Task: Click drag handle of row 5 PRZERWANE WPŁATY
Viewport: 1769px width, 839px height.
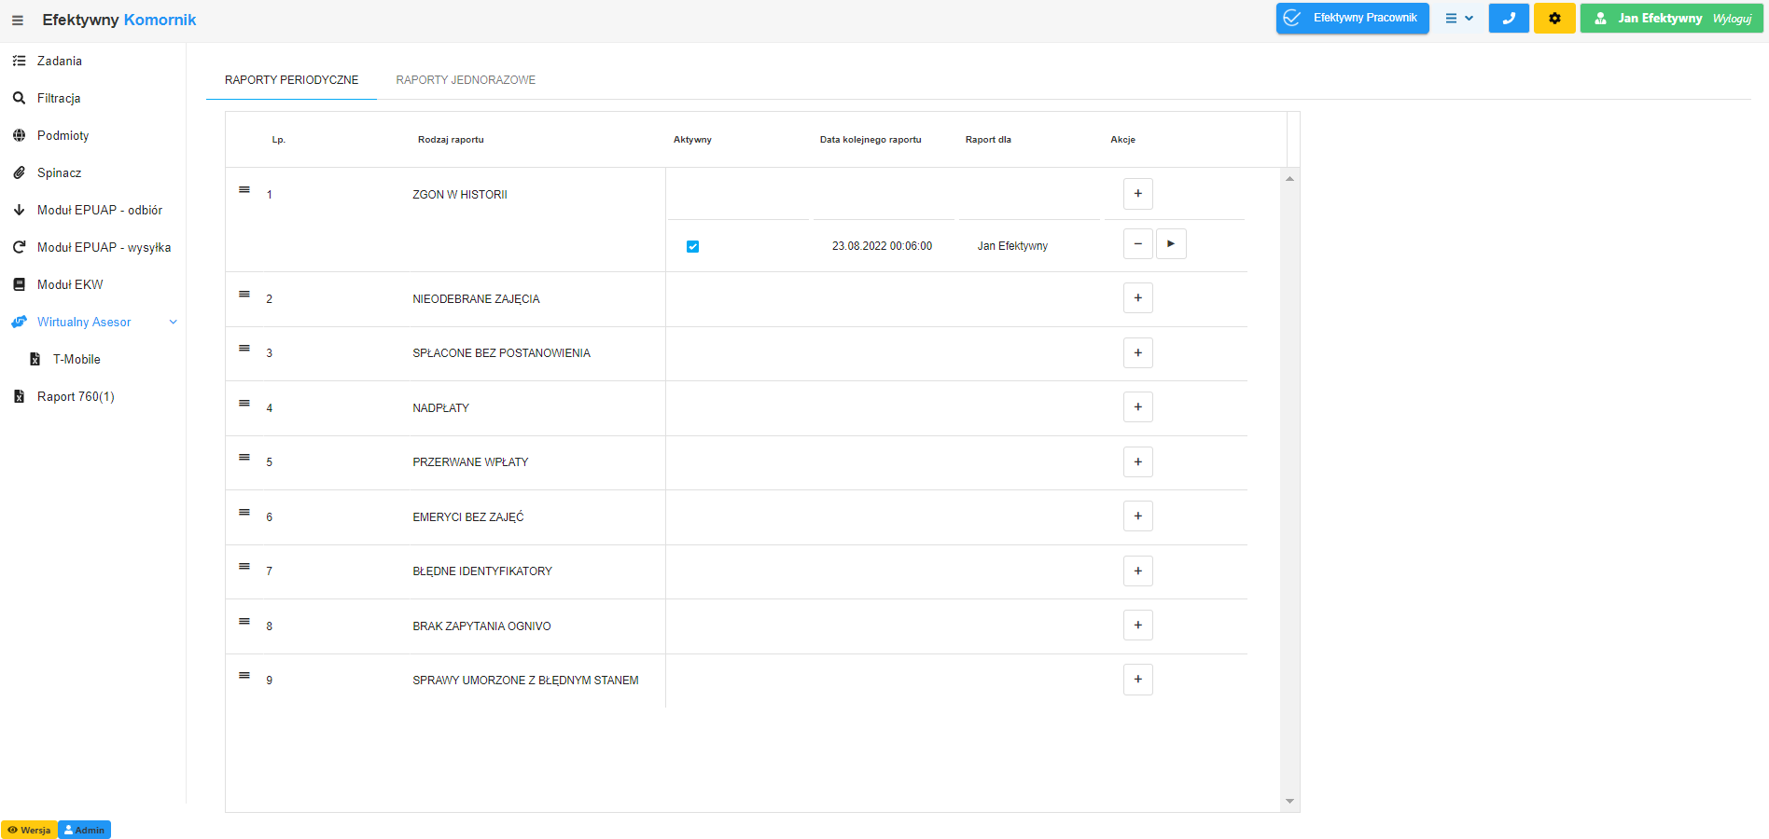Action: point(244,457)
